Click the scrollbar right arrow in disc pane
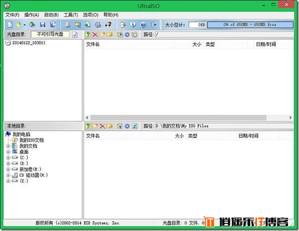299x231 pixels. pyautogui.click(x=290, y=117)
